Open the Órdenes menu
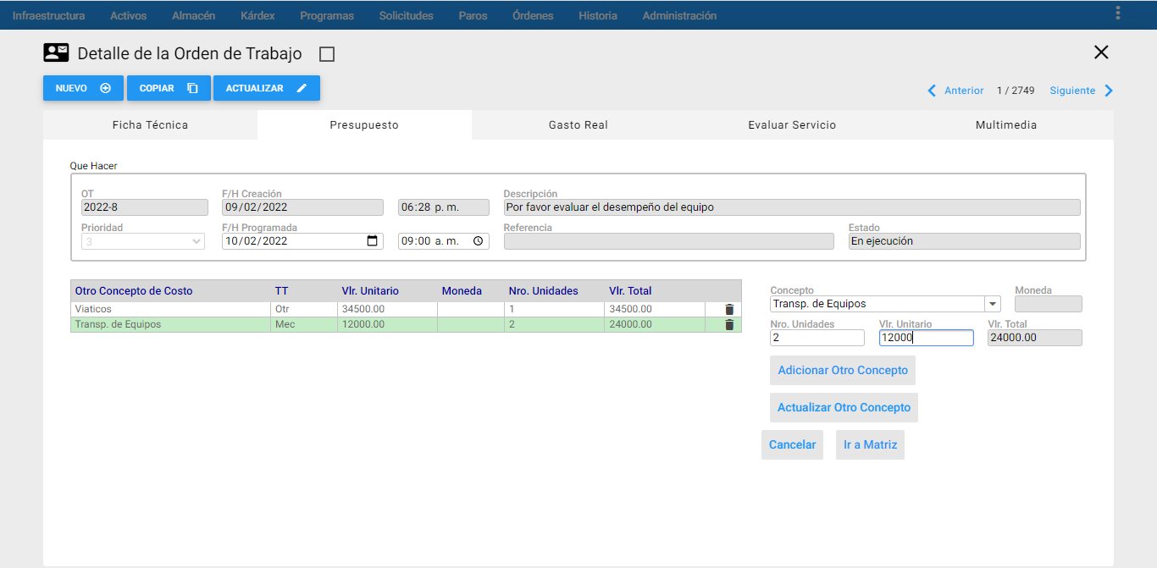This screenshot has width=1157, height=568. [x=533, y=15]
